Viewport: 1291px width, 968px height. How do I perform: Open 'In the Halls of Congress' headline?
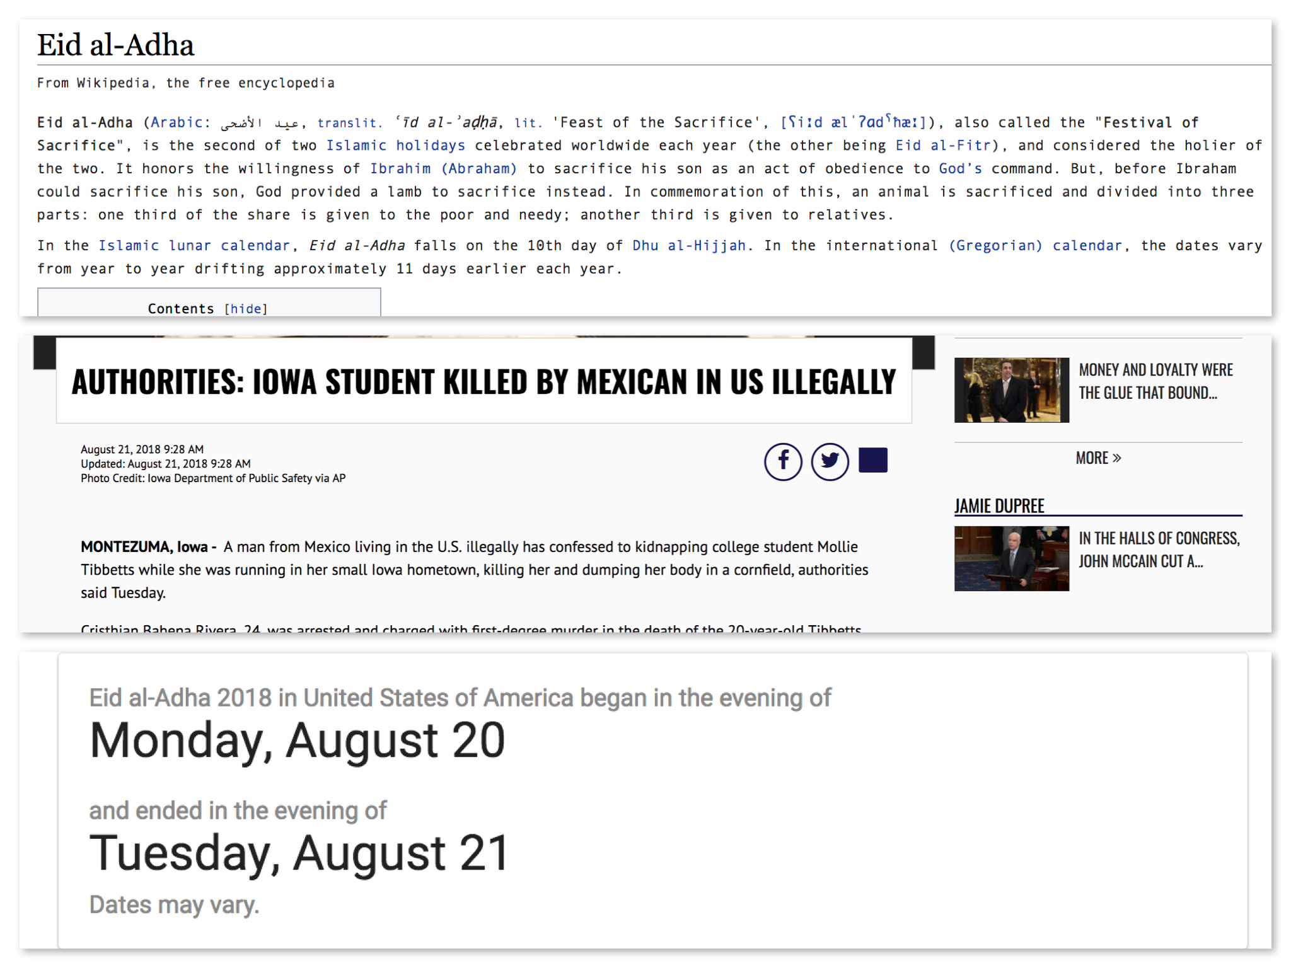[1159, 550]
